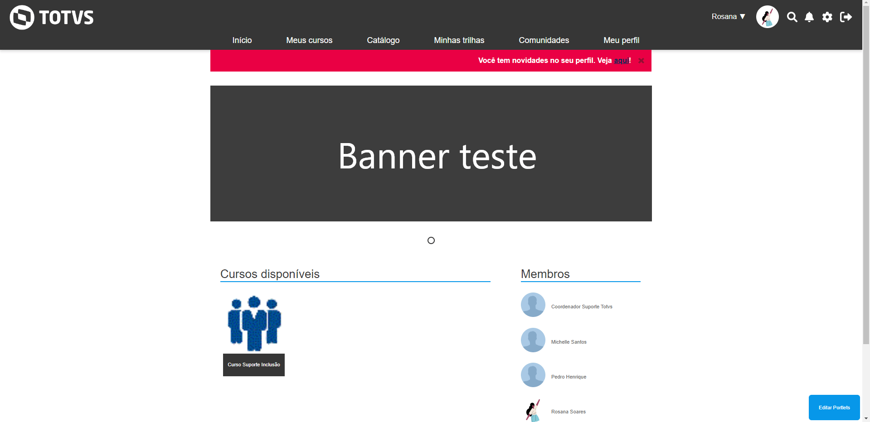Open the search magnifier icon
Viewport: 870px width, 422px height.
pos(792,17)
